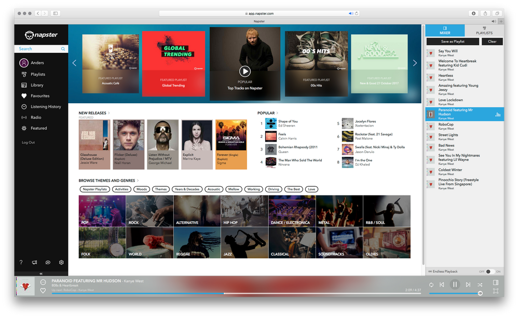Expand the Popular section arrow
The image size is (519, 318).
pos(277,113)
